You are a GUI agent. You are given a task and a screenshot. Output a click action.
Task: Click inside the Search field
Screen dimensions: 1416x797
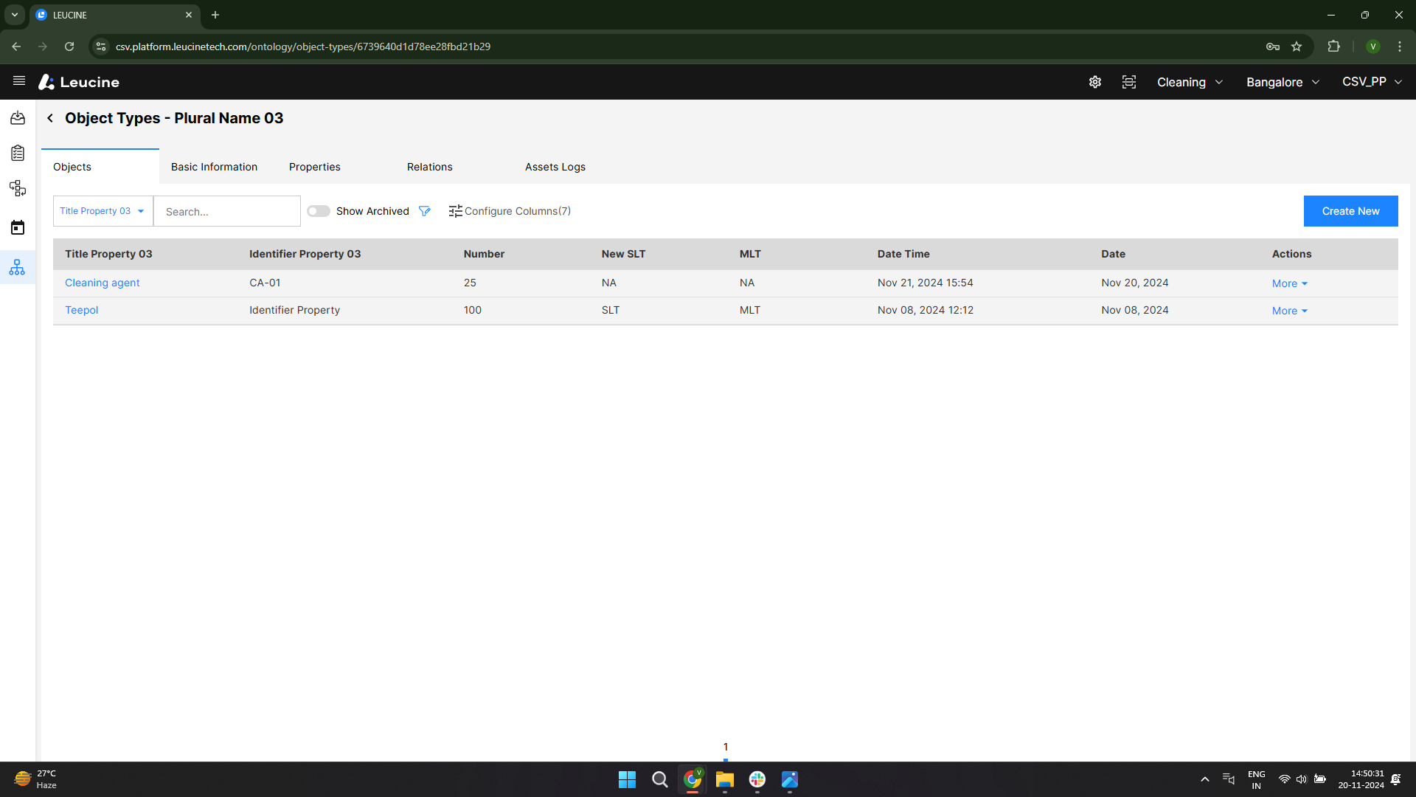(226, 211)
